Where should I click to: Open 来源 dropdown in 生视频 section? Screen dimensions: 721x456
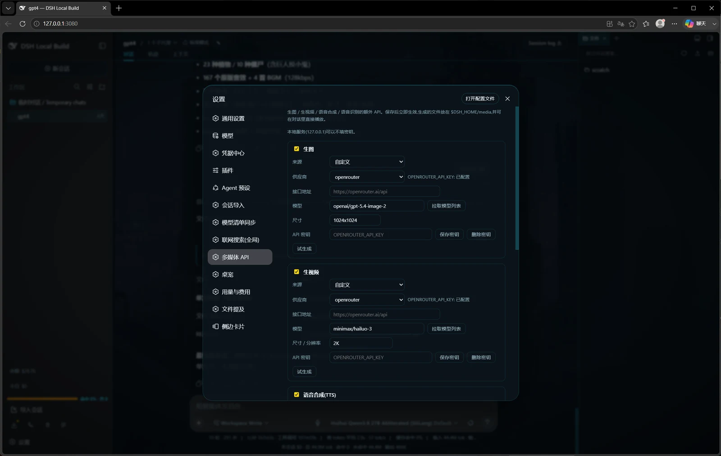[367, 284]
